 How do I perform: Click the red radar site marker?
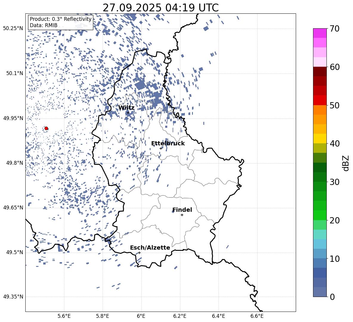coord(46,128)
